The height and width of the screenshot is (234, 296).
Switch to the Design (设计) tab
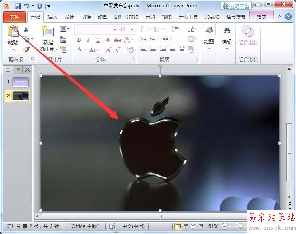click(x=69, y=17)
